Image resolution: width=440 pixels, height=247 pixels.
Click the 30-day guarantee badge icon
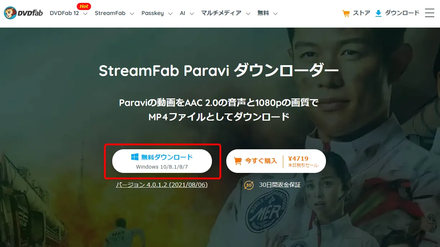tap(249, 185)
